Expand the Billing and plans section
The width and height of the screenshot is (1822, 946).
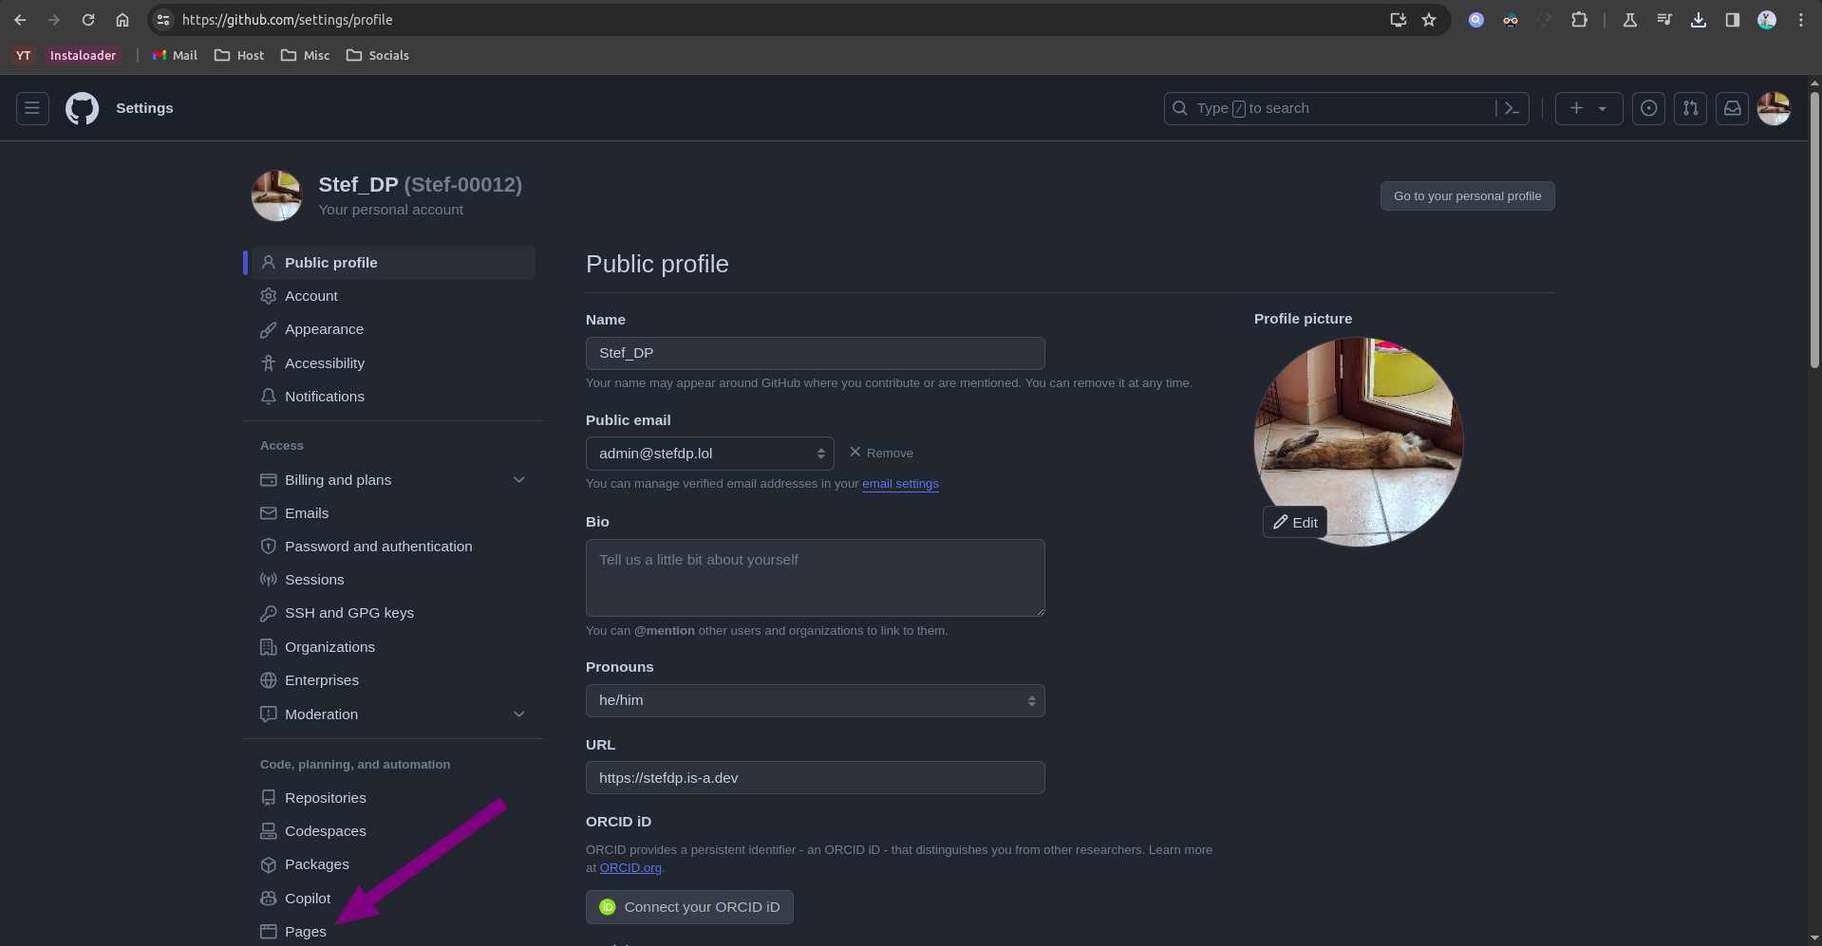[518, 480]
